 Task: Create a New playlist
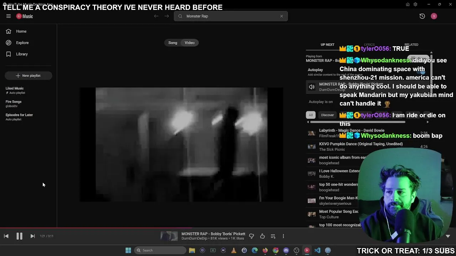point(28,75)
